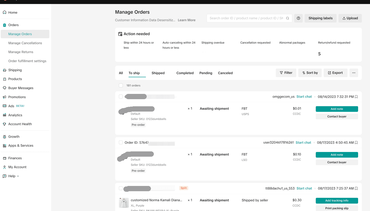Select the To ship tab
This screenshot has height=211, width=370.
click(134, 73)
